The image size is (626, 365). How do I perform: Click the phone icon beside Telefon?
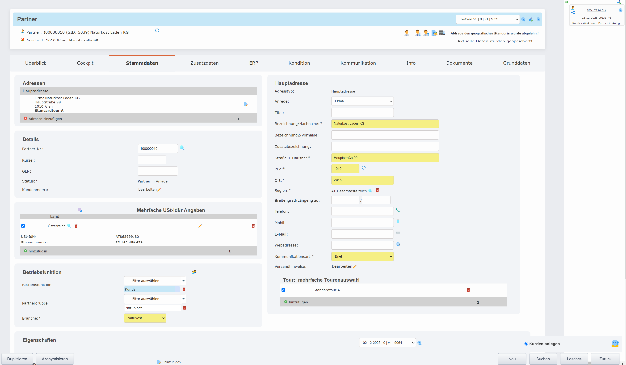pyautogui.click(x=398, y=210)
